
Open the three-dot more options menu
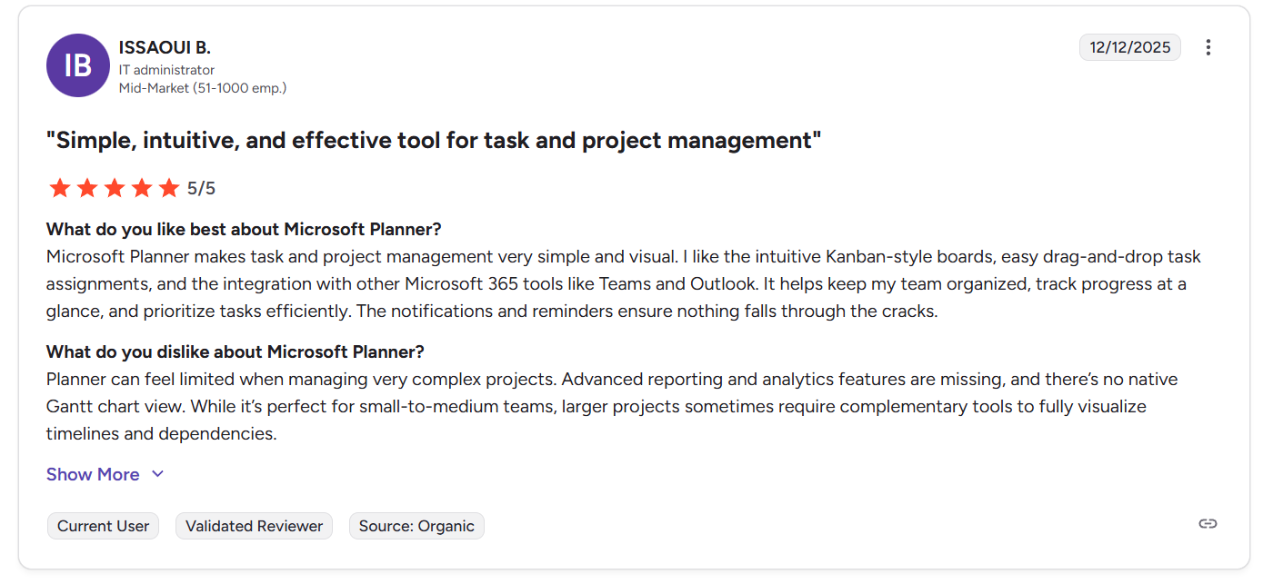click(1208, 47)
